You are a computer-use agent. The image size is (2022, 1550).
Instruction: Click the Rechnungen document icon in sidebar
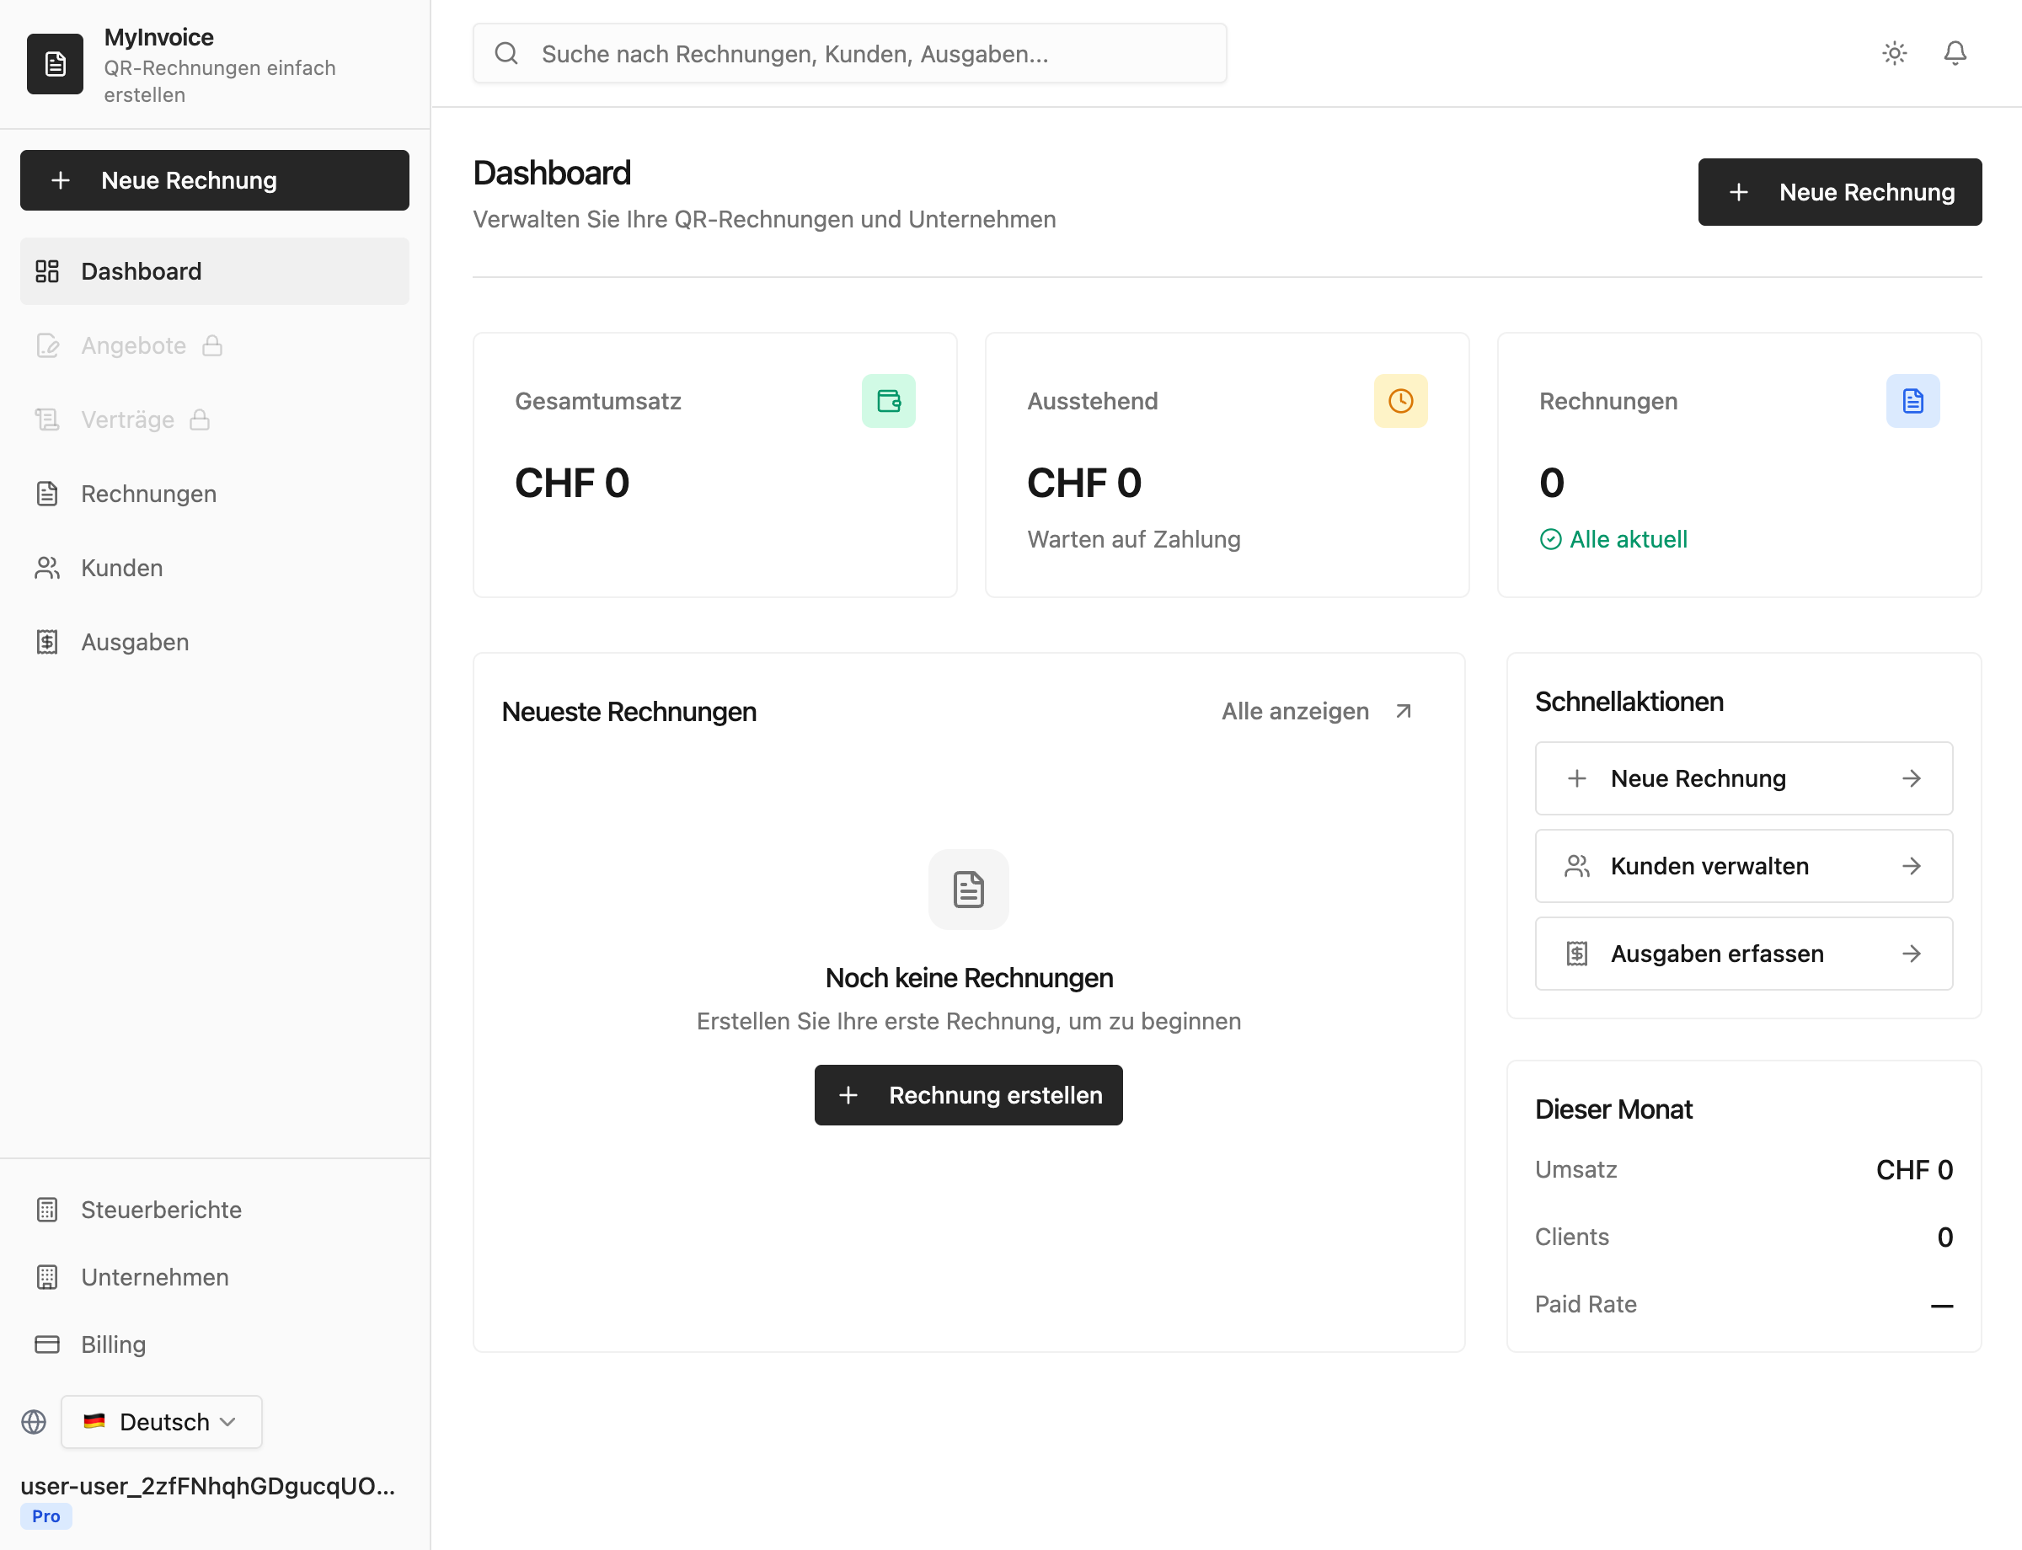pos(47,494)
